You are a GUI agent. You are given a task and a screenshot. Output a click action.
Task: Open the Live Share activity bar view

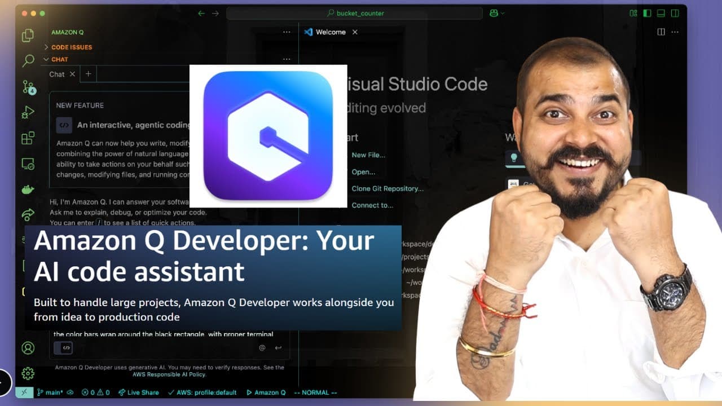click(x=28, y=215)
